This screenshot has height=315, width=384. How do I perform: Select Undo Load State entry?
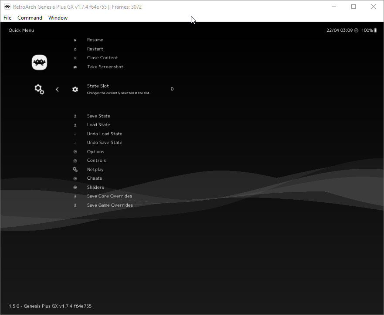coord(105,134)
